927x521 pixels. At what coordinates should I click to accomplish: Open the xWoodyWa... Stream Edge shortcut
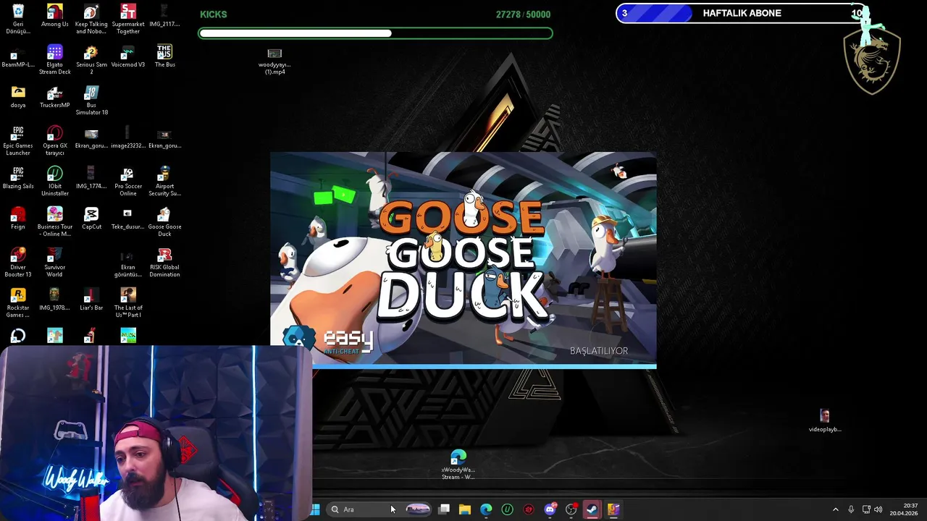click(458, 465)
